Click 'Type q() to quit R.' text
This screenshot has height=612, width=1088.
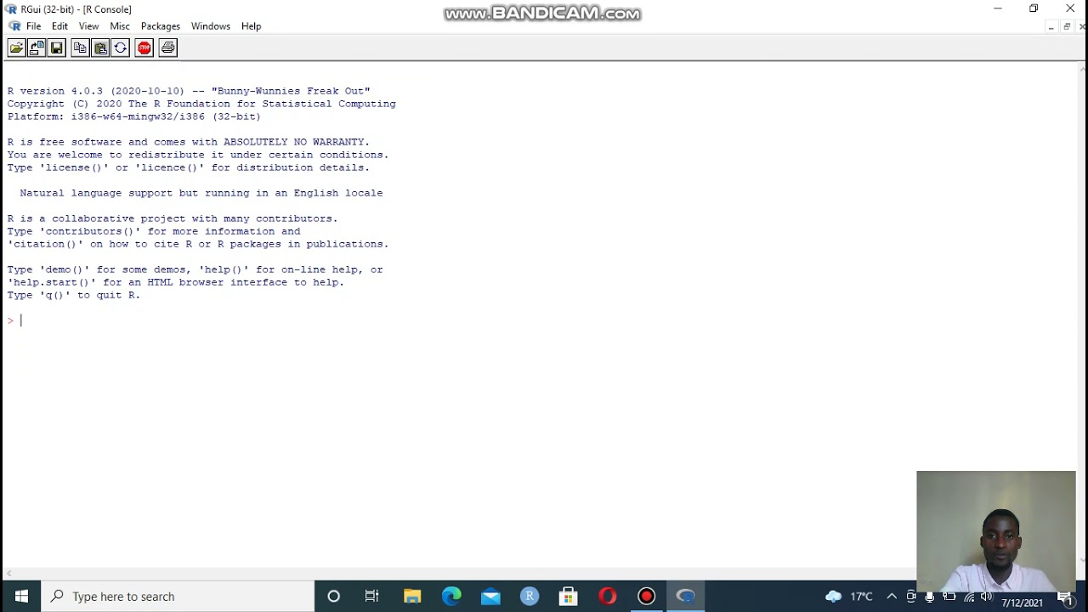pos(74,295)
